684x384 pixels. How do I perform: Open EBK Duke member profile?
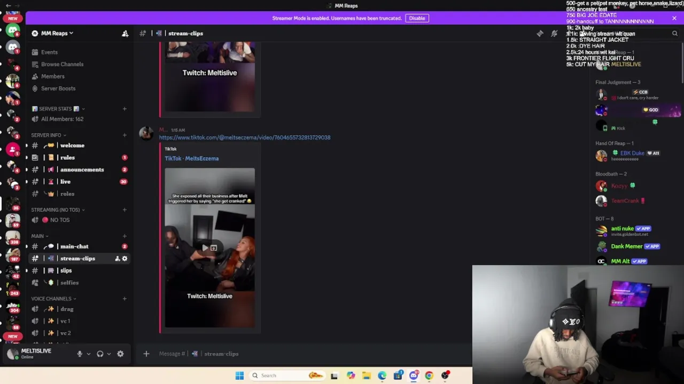click(x=636, y=155)
